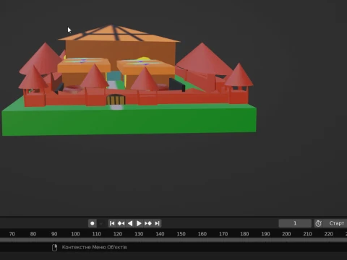Set the timeline to frame 120
Viewport: 347px width, 260px height.
[x=118, y=234]
